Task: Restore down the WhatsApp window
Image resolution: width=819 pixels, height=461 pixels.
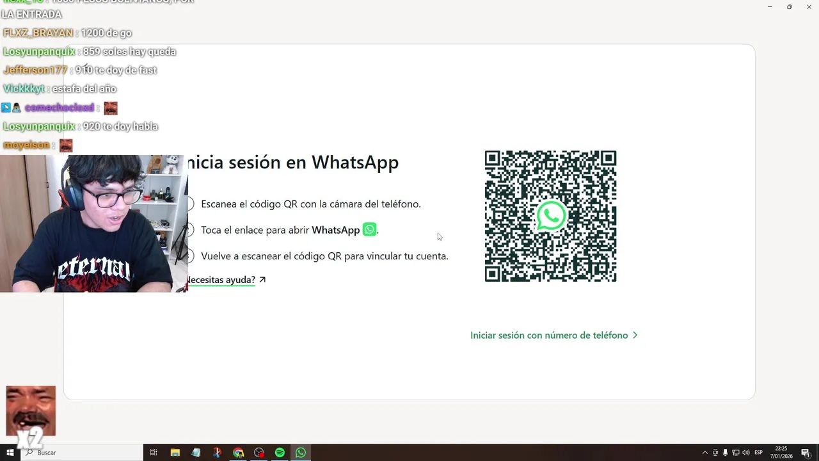Action: [x=789, y=6]
